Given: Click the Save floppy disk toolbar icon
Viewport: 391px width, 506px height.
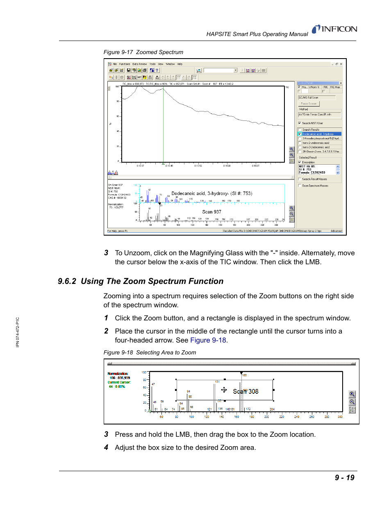Looking at the screenshot, I should [x=129, y=70].
